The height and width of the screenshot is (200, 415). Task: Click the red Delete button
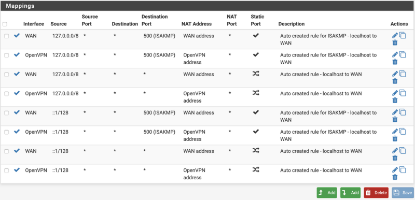click(376, 193)
